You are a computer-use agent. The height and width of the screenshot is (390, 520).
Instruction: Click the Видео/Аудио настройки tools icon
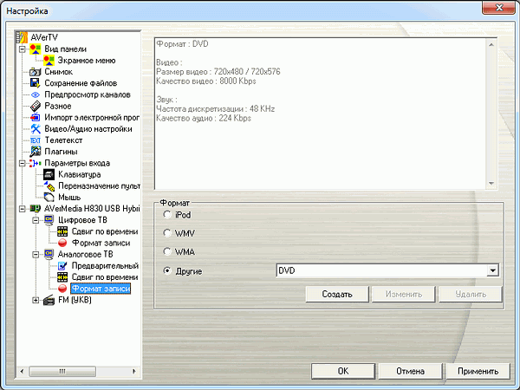(36, 128)
